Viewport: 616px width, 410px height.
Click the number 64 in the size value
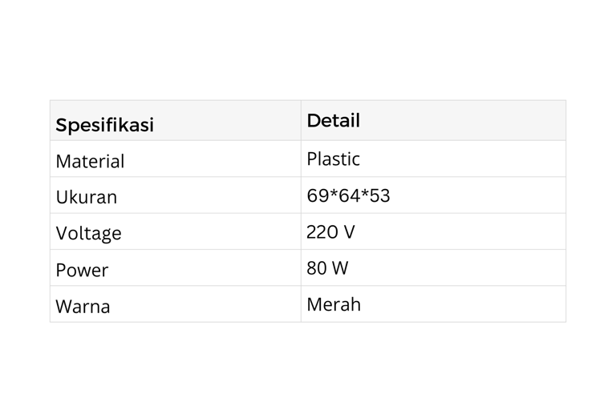click(x=348, y=195)
